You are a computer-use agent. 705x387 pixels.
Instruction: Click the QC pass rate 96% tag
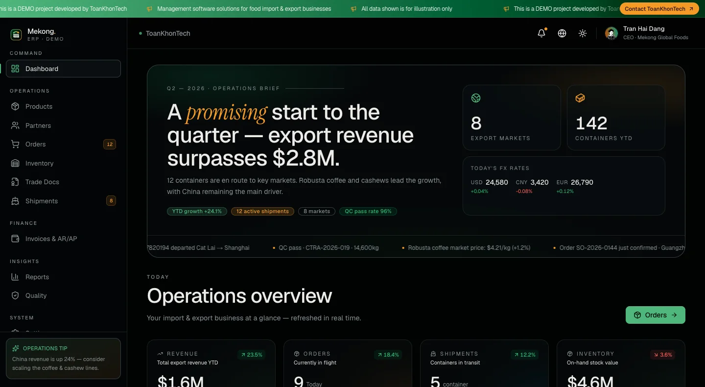[368, 211]
